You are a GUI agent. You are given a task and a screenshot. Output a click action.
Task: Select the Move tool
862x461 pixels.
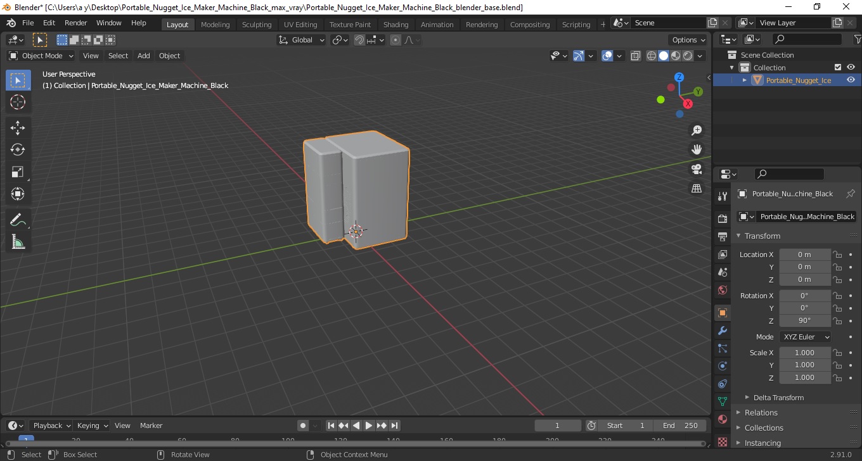point(18,128)
